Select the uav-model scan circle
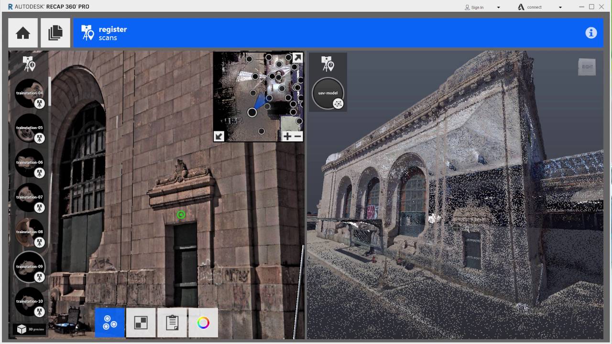The width and height of the screenshot is (612, 344). click(328, 93)
